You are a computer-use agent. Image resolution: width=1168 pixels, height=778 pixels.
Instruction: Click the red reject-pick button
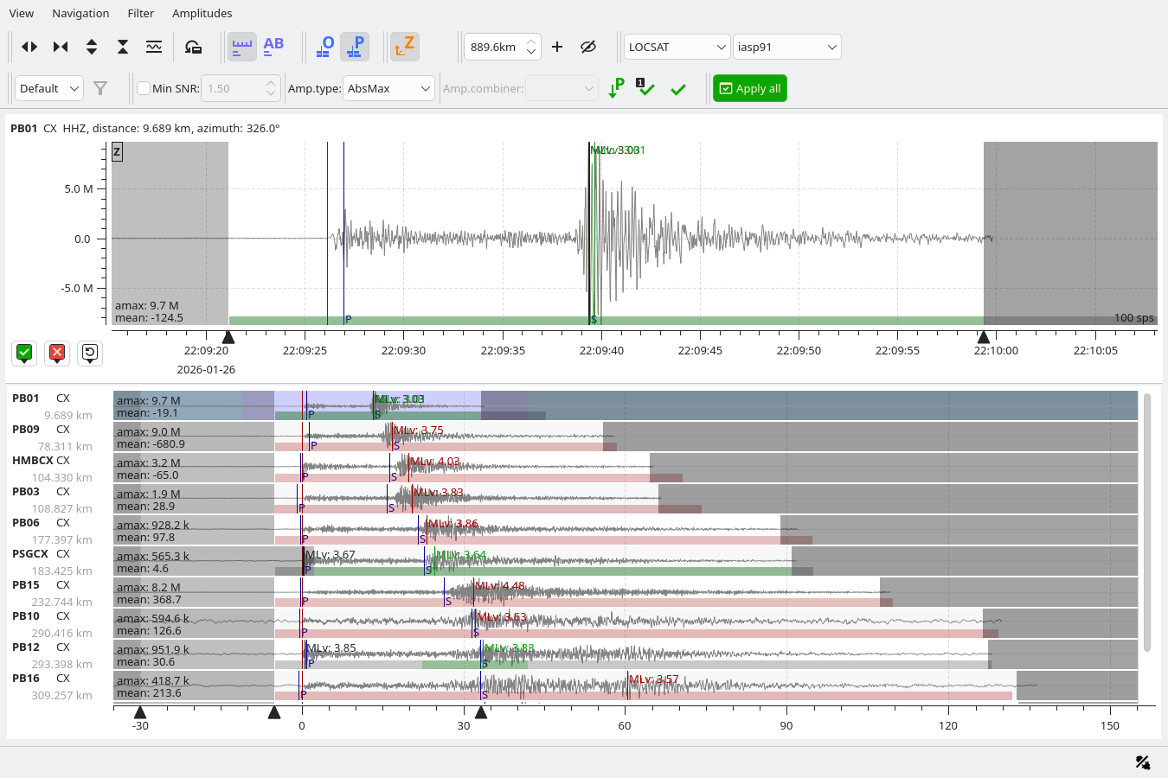coord(56,353)
